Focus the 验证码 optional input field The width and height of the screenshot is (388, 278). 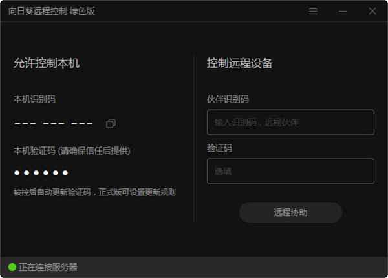[x=290, y=171]
